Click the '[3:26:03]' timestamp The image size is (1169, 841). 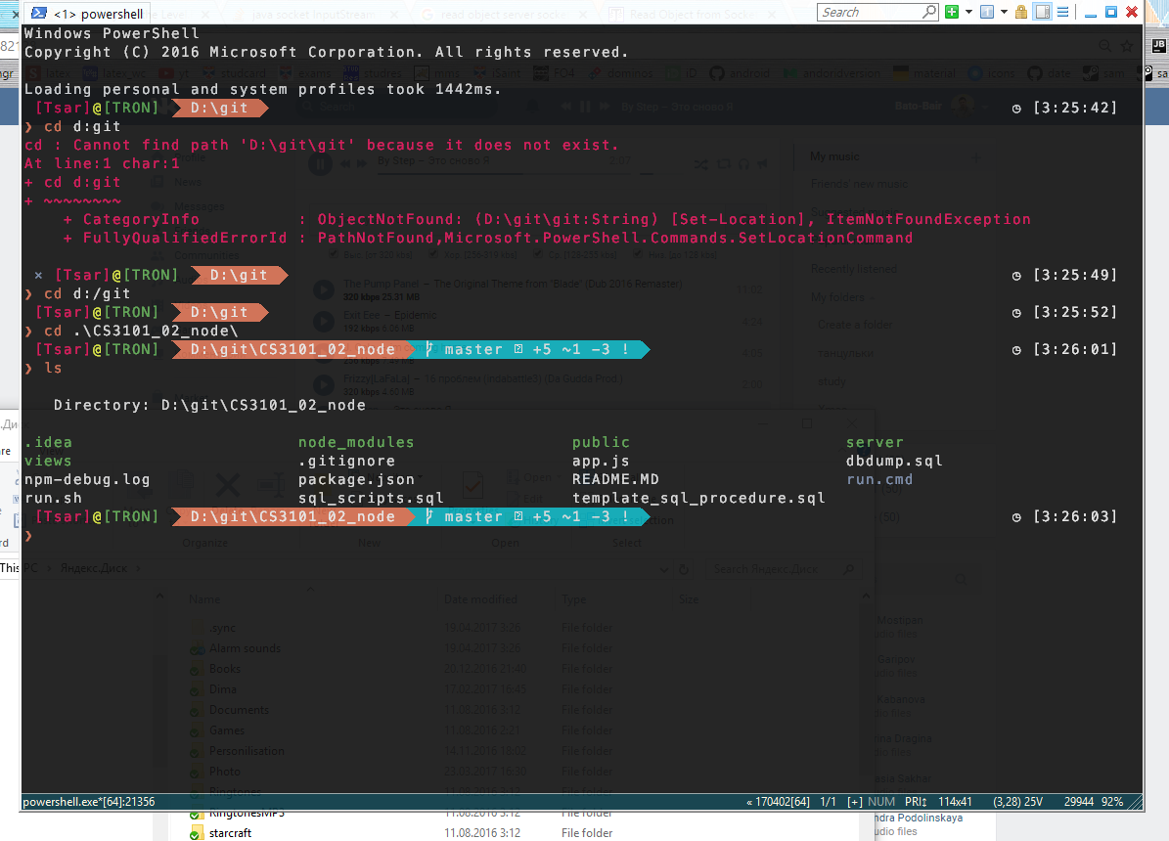(x=1075, y=516)
